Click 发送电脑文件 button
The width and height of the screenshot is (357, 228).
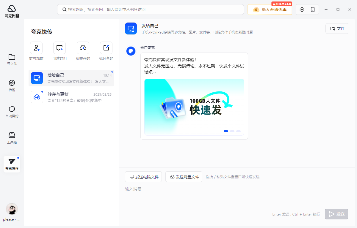143,177
